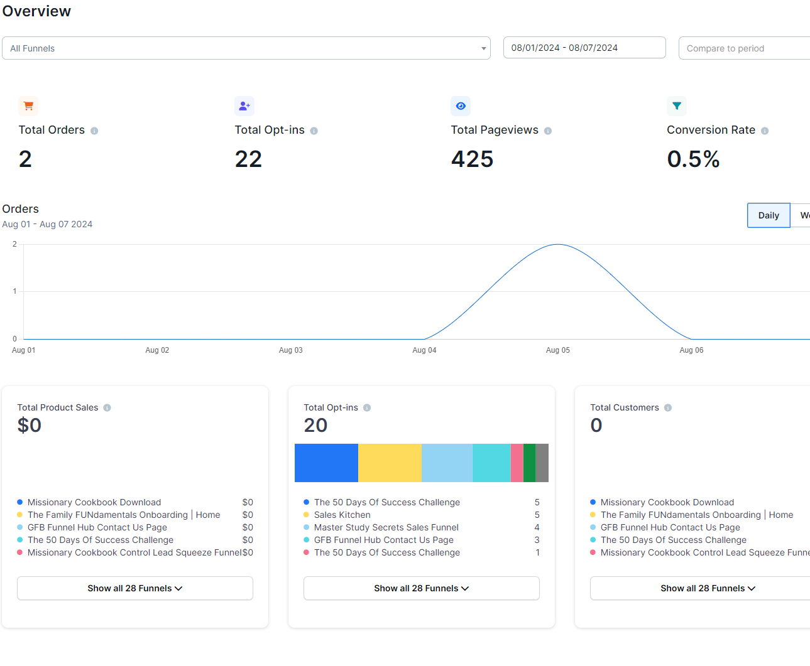The image size is (810, 666).
Task: Click The 50 Days Of Success Challenge with 5 opt-ins
Action: (x=387, y=502)
